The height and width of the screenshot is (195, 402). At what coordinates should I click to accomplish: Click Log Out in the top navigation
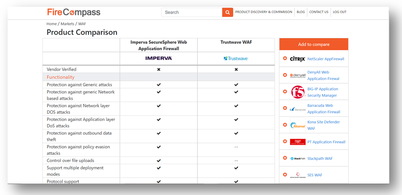coord(339,12)
